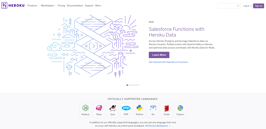
Task: Expand the More navigation dropdown
Action: tap(99, 6)
